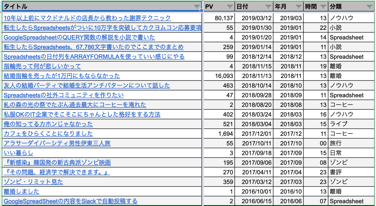The image size is (376, 206).
Task: Select the PV value 521
Action: point(219,124)
